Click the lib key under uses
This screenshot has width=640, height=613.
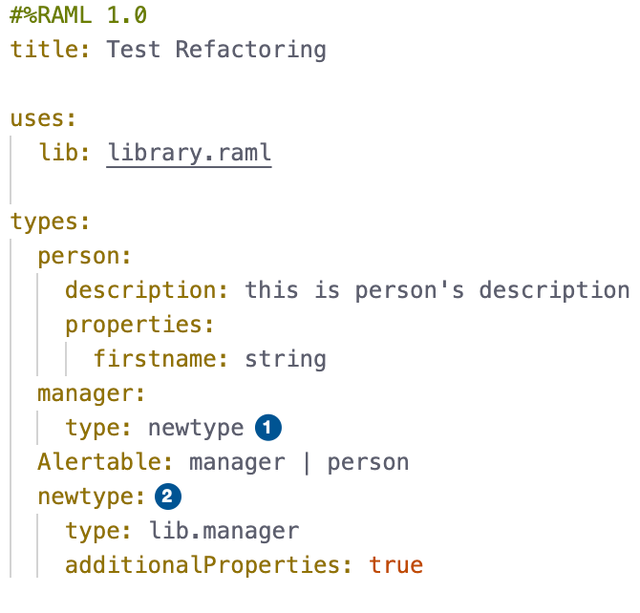(61, 153)
